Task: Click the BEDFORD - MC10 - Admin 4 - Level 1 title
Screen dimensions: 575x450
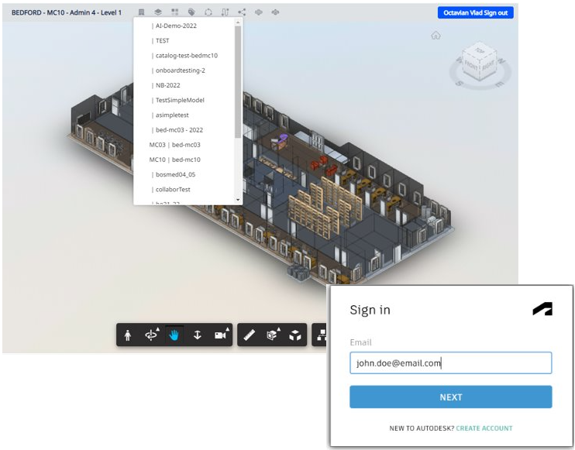Action: point(67,12)
